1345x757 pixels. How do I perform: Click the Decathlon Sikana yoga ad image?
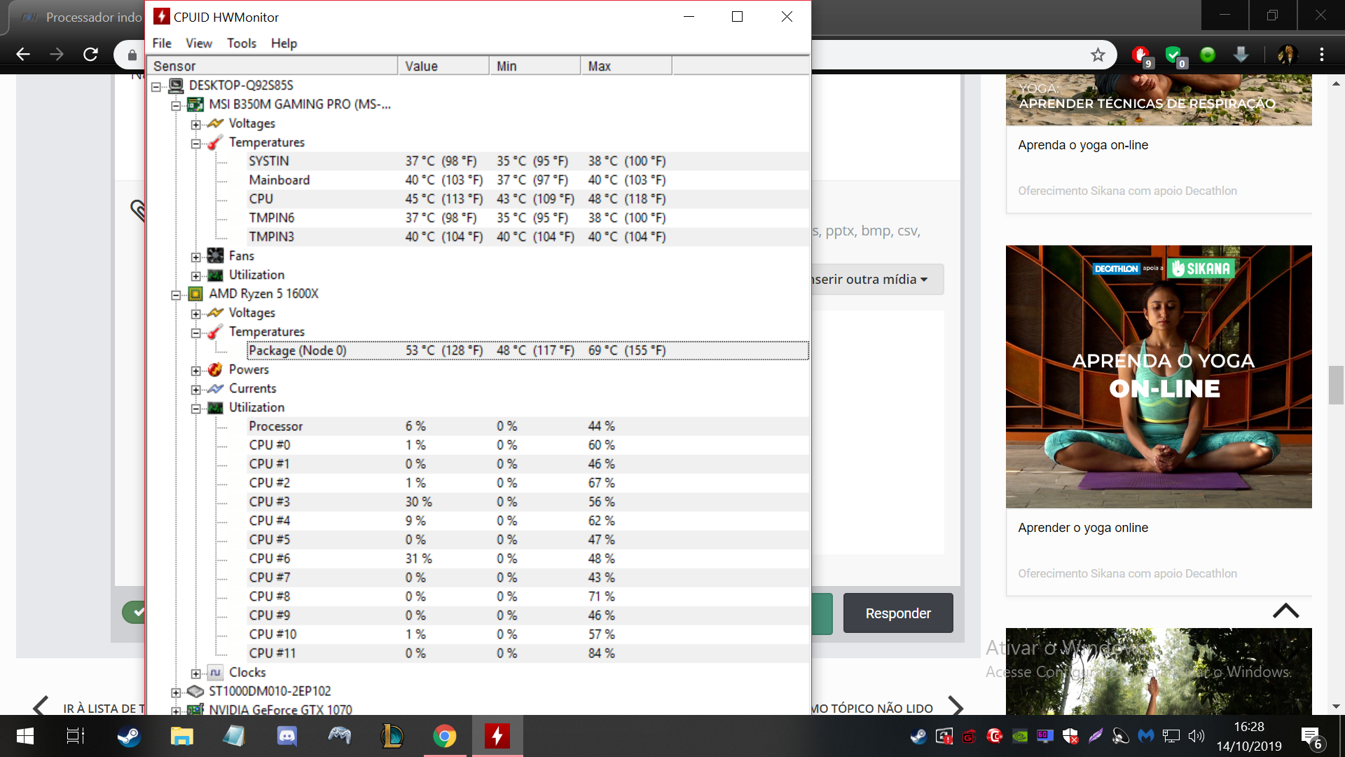(x=1159, y=376)
